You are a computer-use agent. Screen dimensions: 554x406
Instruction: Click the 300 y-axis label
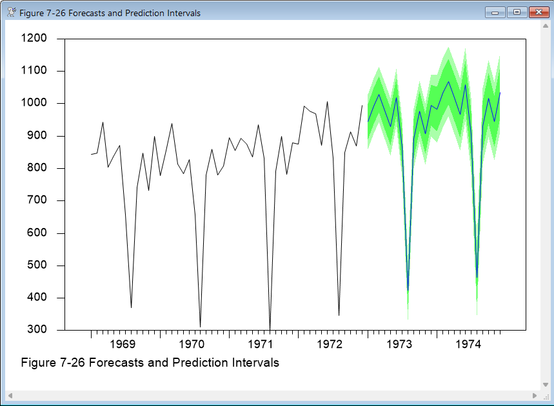click(37, 330)
